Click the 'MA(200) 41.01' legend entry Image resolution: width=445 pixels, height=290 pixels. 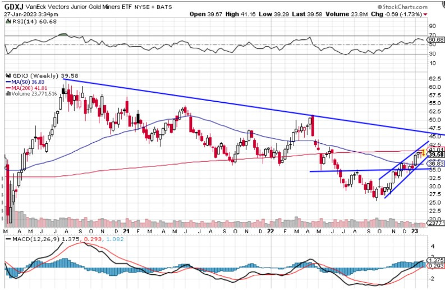coord(29,88)
